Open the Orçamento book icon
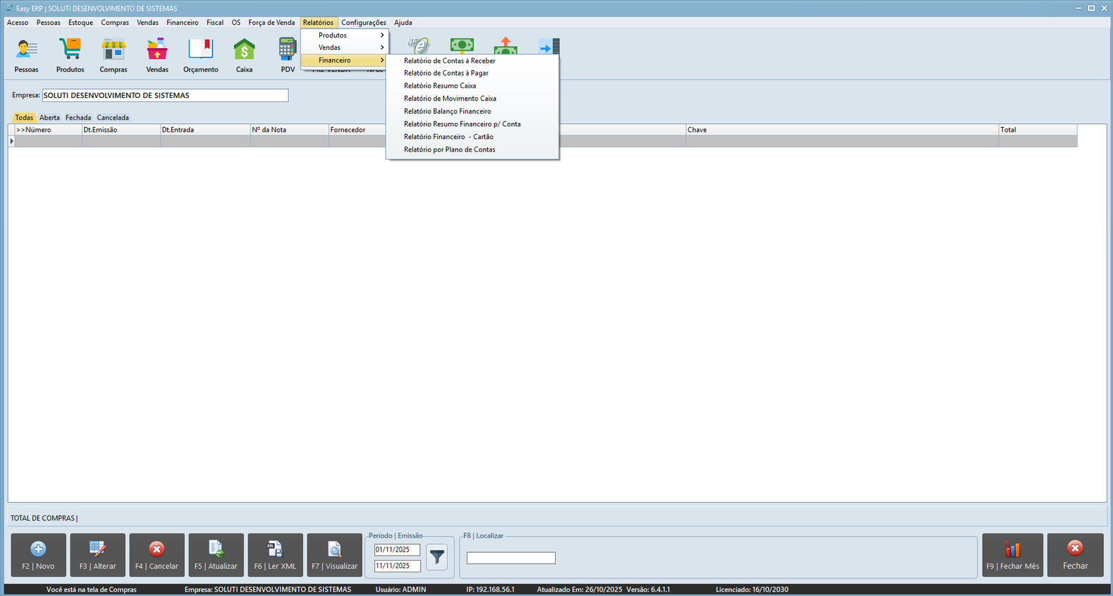1113x596 pixels. point(200,50)
